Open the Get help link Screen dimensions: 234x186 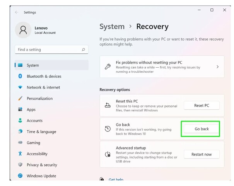[x=116, y=179]
